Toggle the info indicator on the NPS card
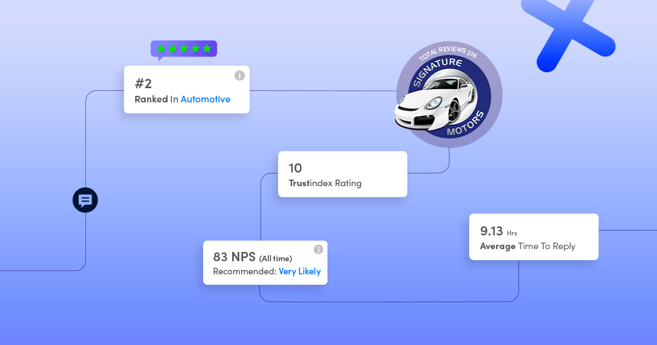 pos(319,249)
